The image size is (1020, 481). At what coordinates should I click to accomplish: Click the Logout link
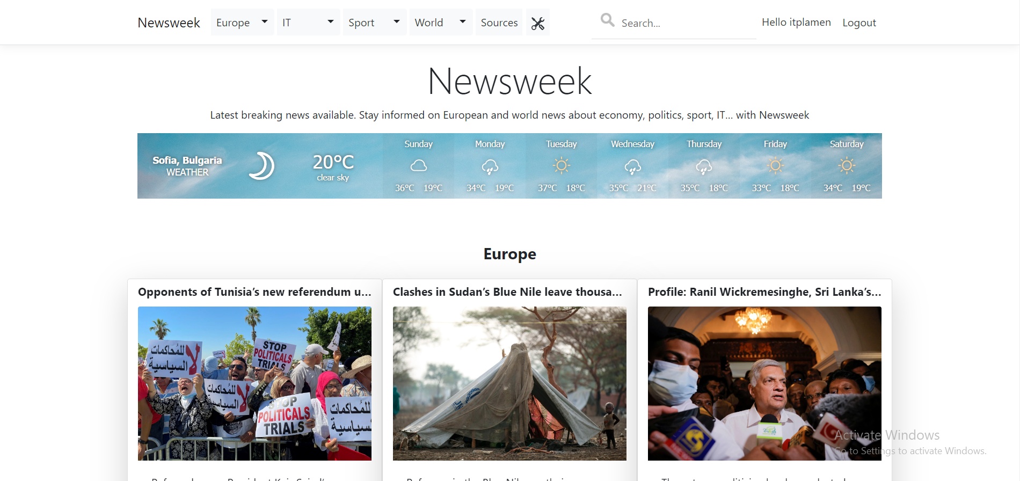click(x=859, y=23)
